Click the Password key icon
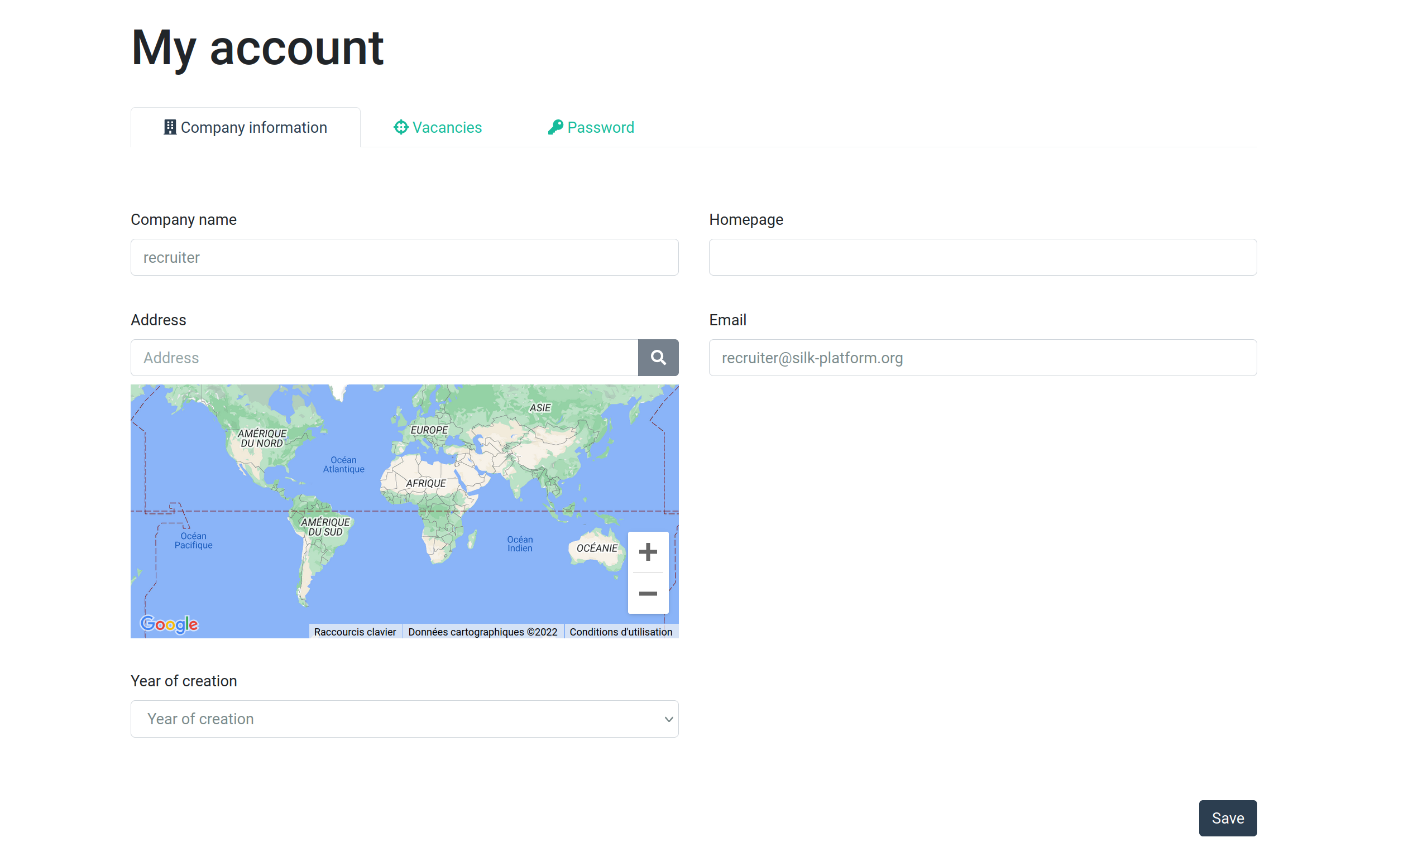Image resolution: width=1413 pixels, height=847 pixels. click(555, 127)
